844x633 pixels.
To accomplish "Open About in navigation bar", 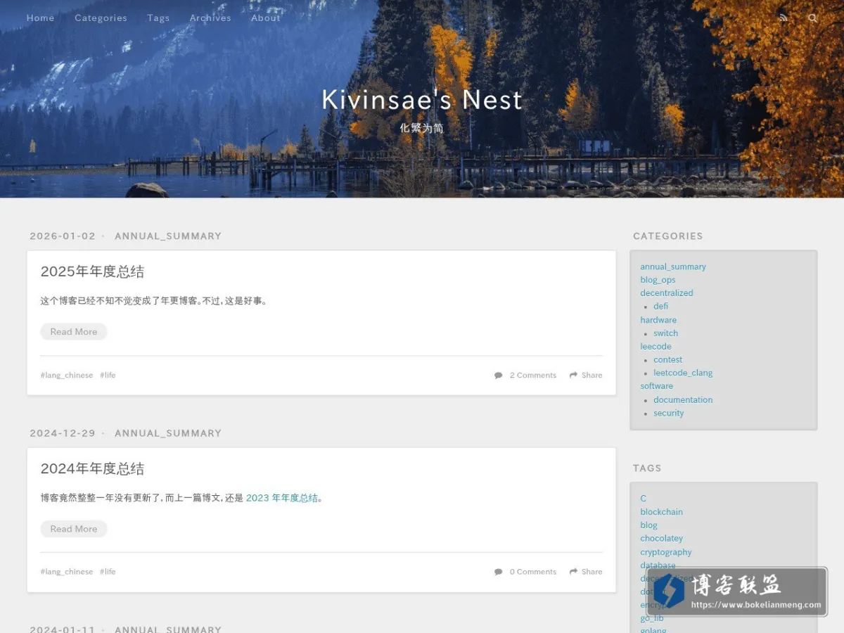I will pyautogui.click(x=266, y=18).
